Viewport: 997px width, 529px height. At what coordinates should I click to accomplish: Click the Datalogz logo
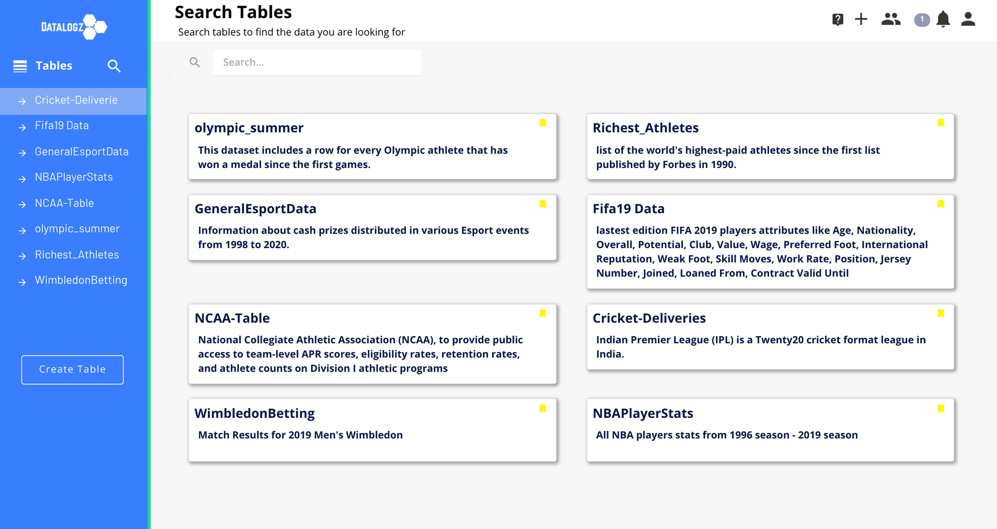coord(74,27)
